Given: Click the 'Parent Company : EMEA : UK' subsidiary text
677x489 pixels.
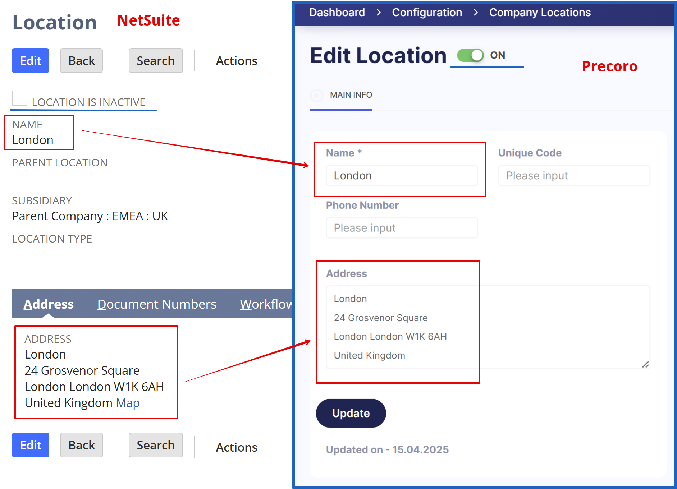Looking at the screenshot, I should (x=90, y=216).
